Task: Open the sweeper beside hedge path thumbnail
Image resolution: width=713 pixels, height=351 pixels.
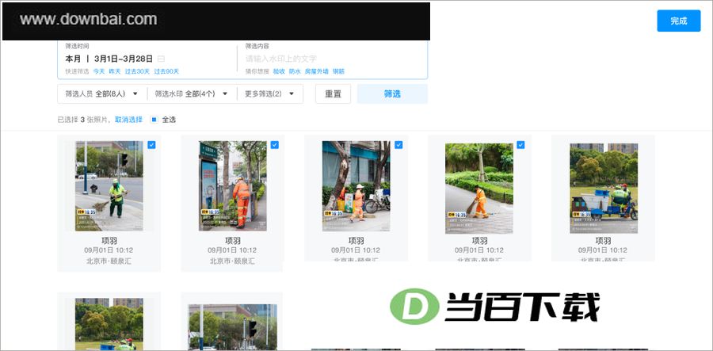Action: [479, 189]
